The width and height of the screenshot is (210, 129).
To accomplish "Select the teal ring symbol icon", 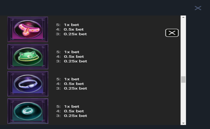I will pos(28,111).
